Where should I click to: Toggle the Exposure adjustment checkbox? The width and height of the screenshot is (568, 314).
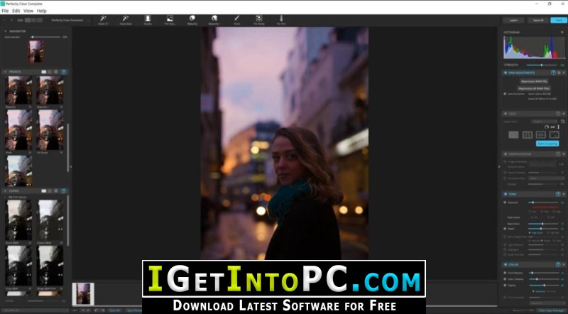tap(505, 202)
